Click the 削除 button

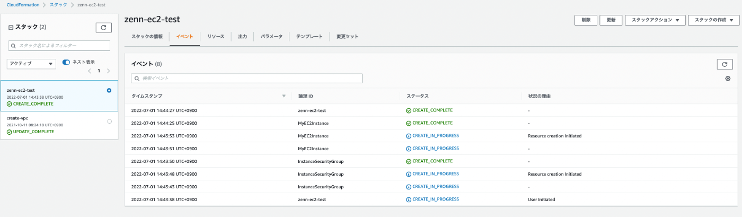(x=586, y=20)
